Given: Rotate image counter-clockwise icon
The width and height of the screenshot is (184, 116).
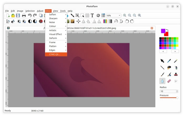Looking at the screenshot, I should (x=127, y=21).
